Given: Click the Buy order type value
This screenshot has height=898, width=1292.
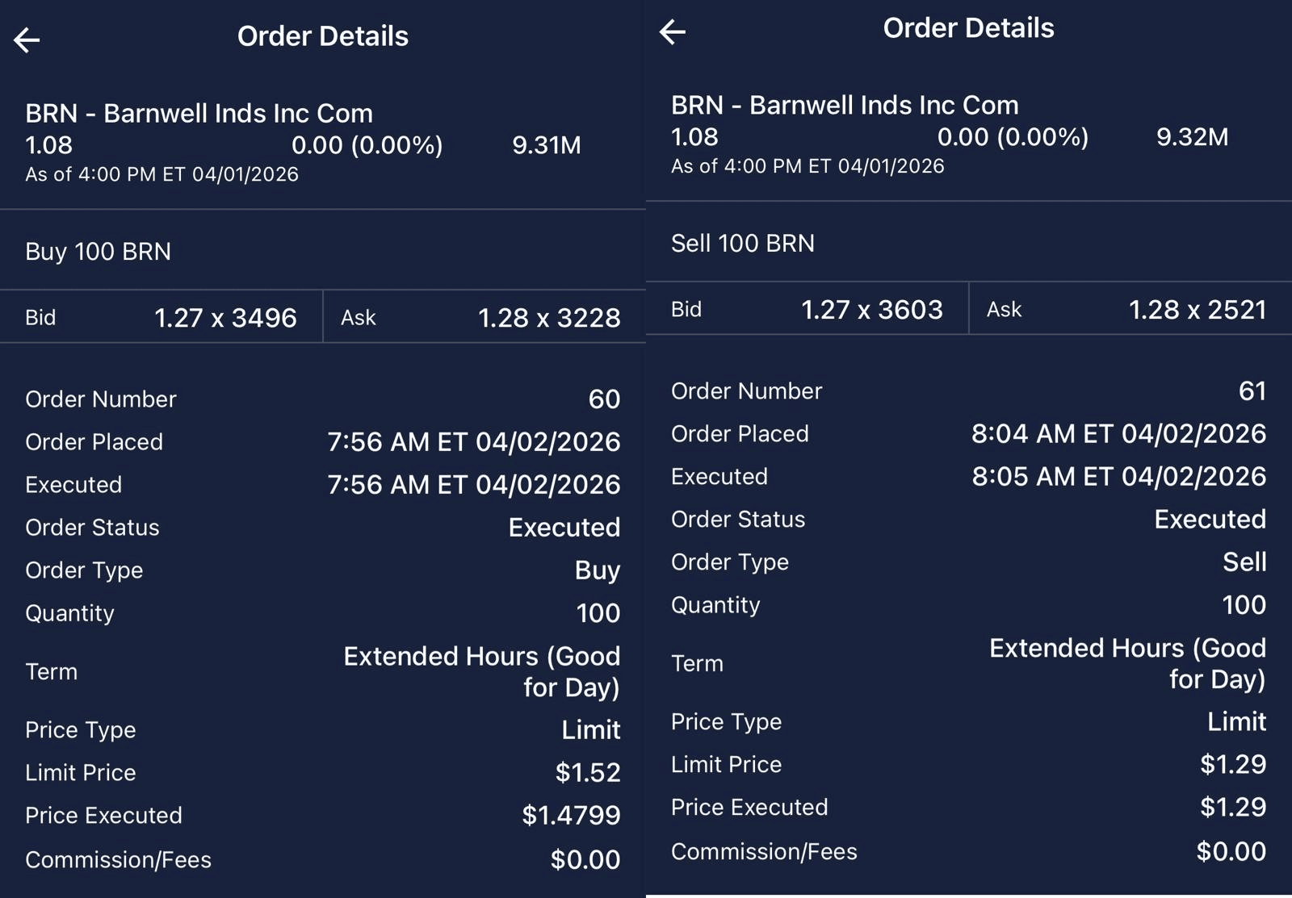Looking at the screenshot, I should pos(598,570).
